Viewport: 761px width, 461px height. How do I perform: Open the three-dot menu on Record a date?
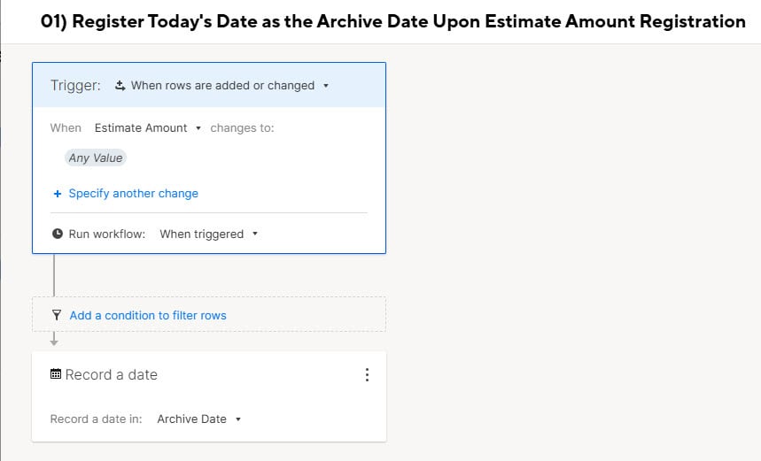tap(367, 374)
